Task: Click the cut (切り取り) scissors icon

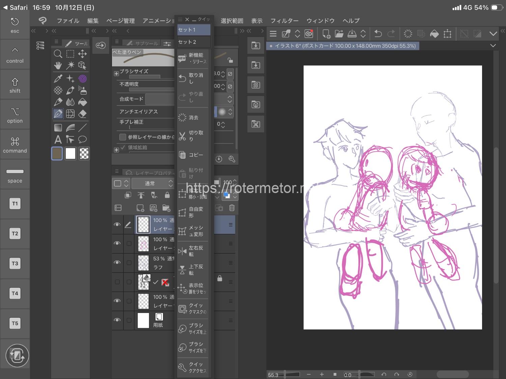Action: 182,136
